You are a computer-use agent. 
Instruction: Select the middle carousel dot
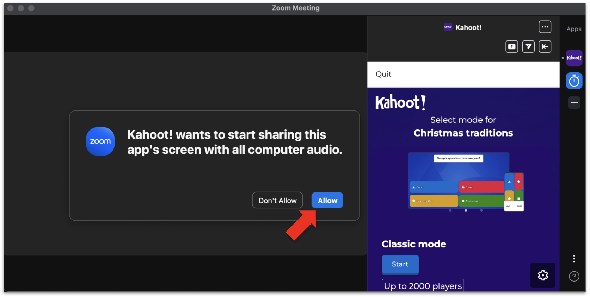click(466, 210)
